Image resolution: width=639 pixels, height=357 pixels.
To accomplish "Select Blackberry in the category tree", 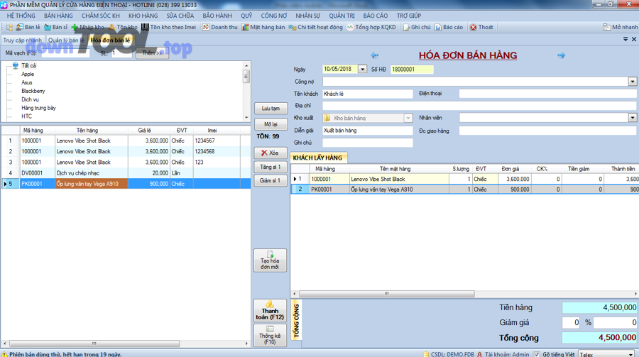I will coord(33,91).
